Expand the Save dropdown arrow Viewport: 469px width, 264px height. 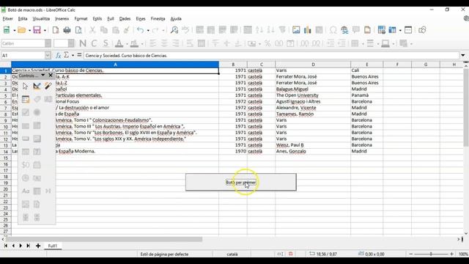[x=45, y=30]
